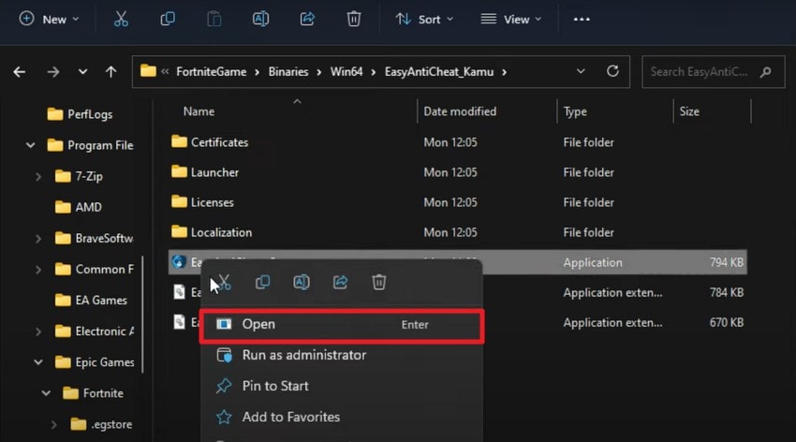Sort by the Date modified column header
796x442 pixels.
(x=460, y=111)
